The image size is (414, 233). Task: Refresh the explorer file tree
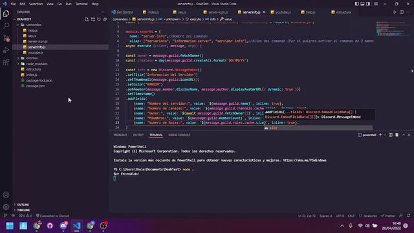pos(99,19)
